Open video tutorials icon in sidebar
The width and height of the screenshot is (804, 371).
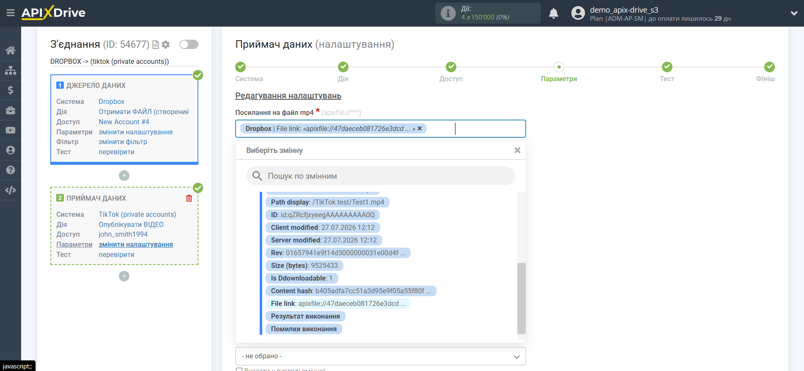pos(11,130)
